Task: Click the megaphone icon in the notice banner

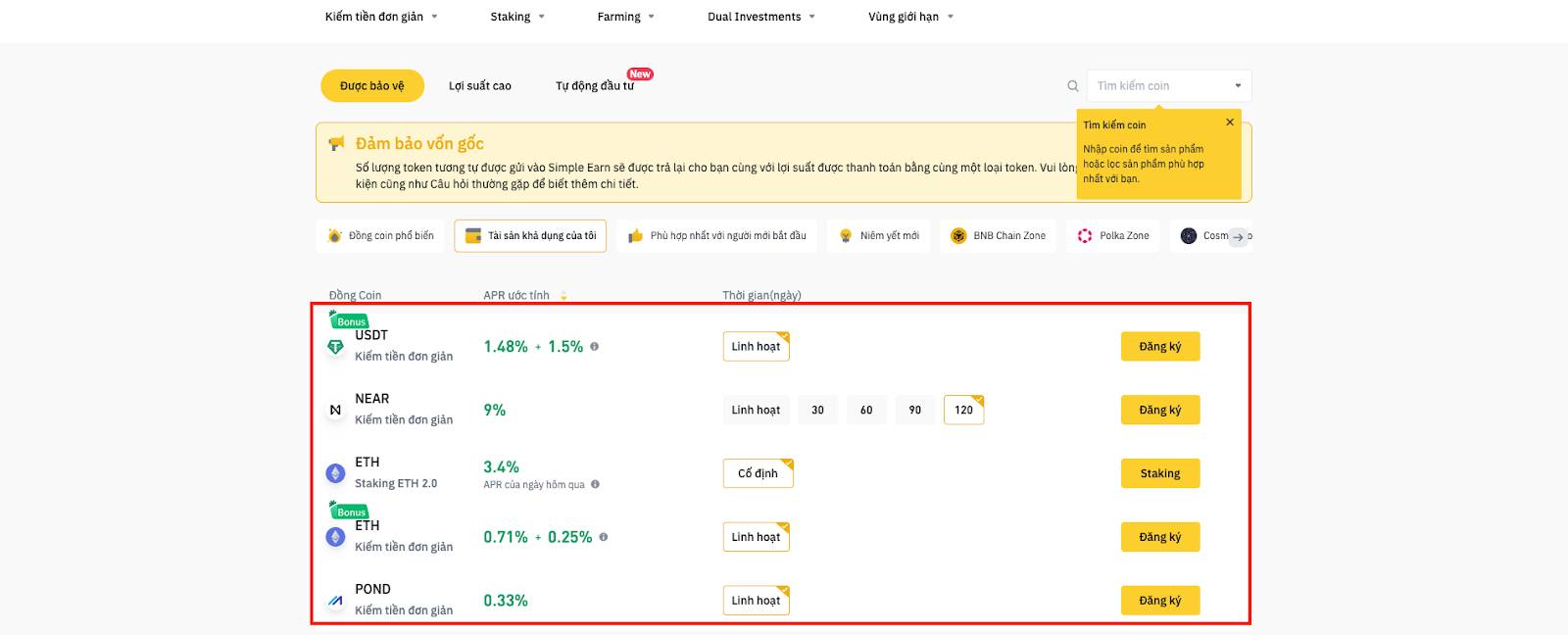Action: pos(336,144)
